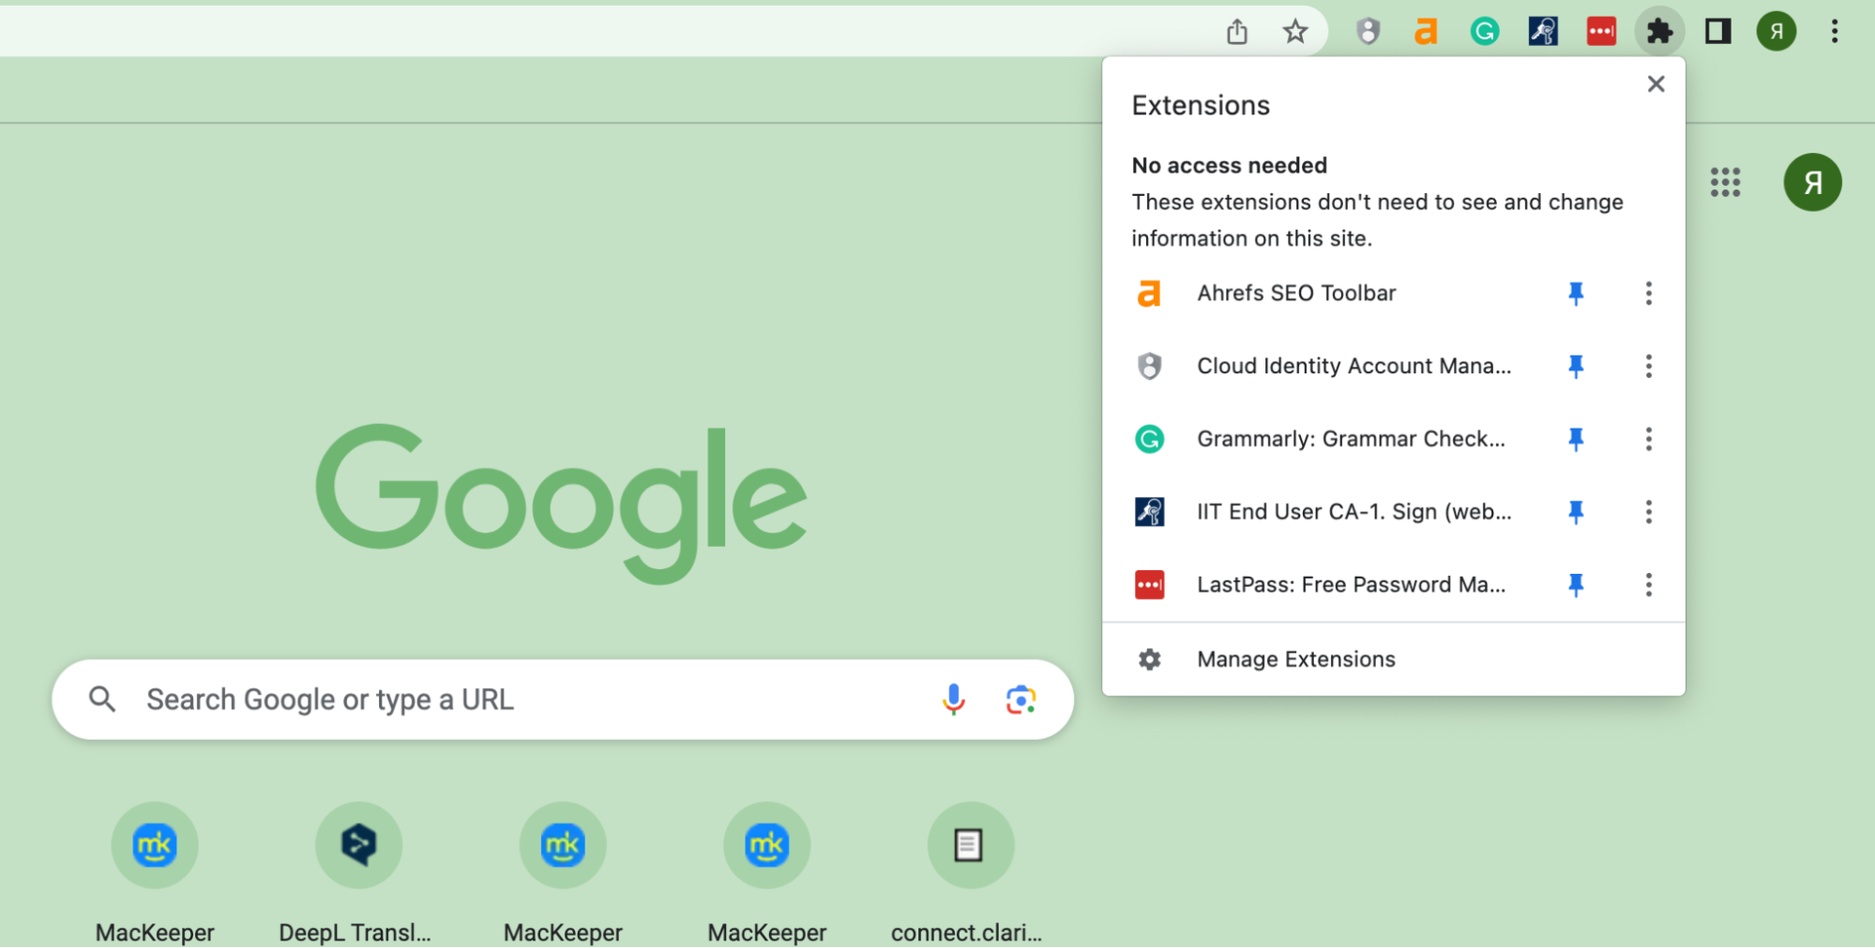Close the Extensions popup

pos(1656,84)
